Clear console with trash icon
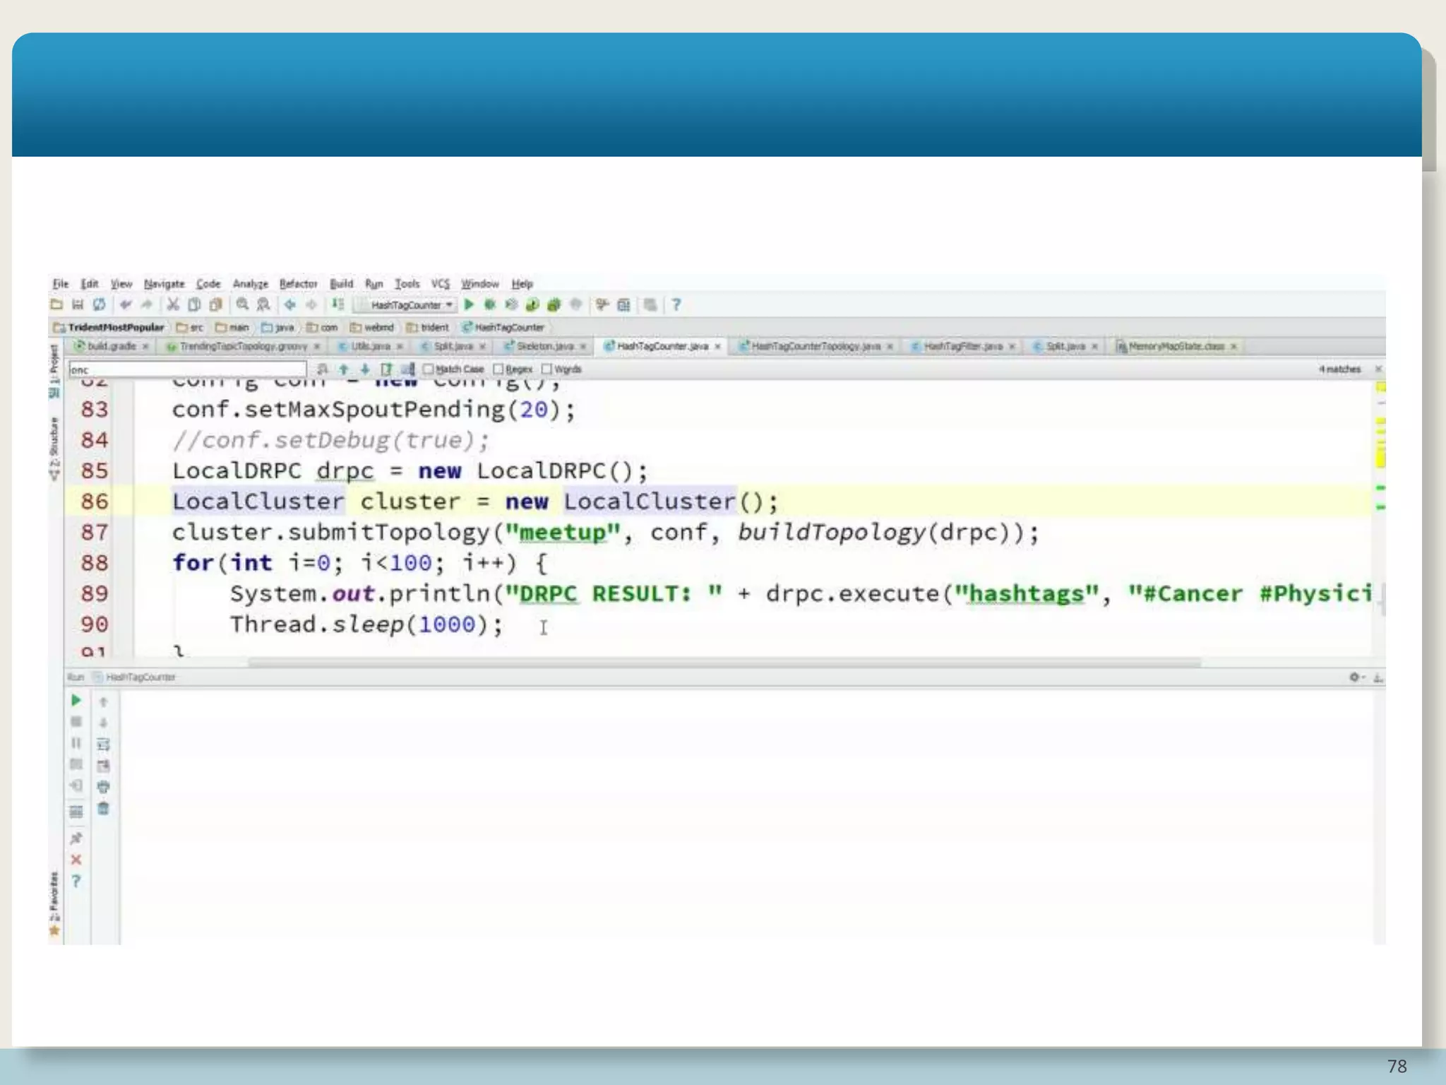The width and height of the screenshot is (1446, 1085). pos(103,808)
